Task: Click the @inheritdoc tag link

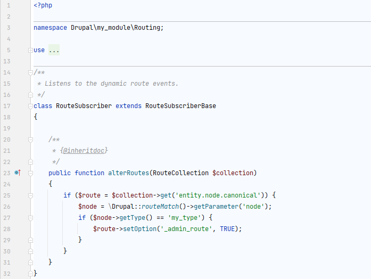Action: pos(84,151)
